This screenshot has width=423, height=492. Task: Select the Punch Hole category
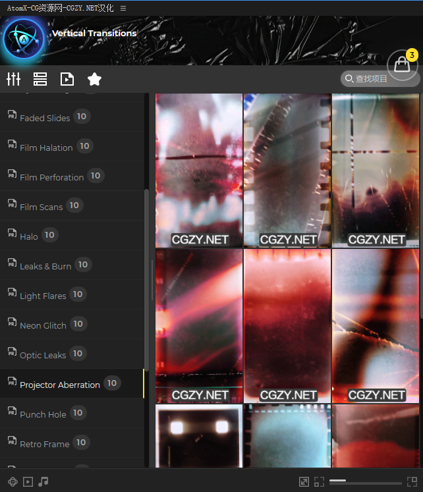[x=72, y=413]
